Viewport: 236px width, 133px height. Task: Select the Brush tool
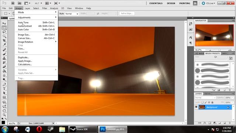(4, 54)
